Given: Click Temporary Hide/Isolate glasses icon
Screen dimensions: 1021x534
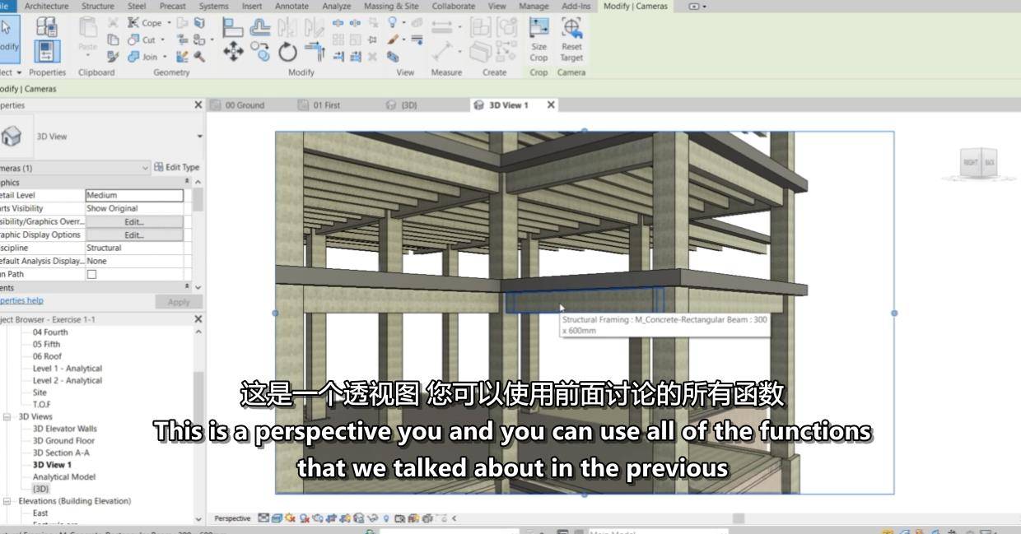Looking at the screenshot, I should [x=372, y=518].
